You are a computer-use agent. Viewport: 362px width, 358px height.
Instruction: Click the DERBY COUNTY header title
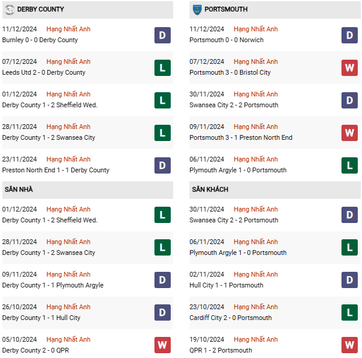coord(40,9)
